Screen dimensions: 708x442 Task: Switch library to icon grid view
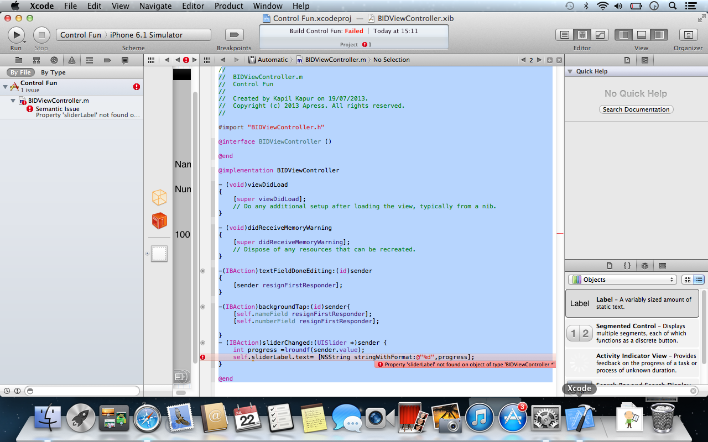(688, 280)
